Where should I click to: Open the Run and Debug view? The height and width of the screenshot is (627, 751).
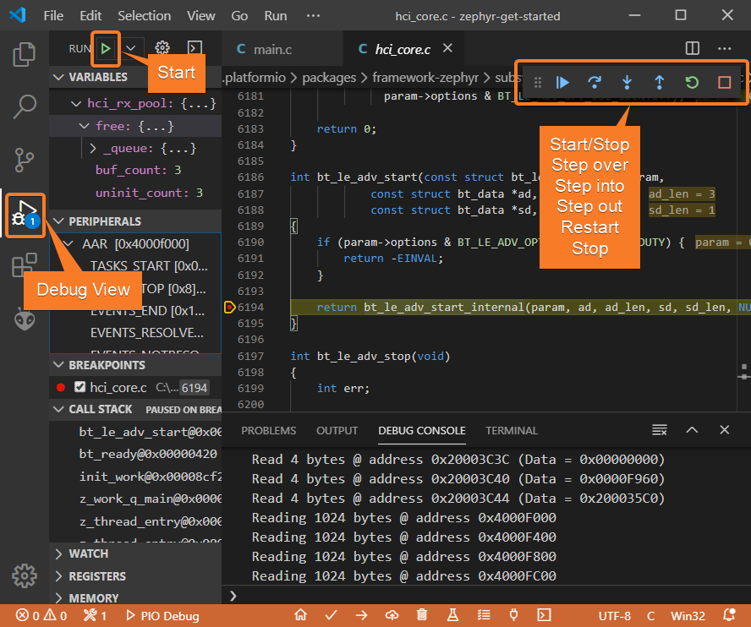25,215
